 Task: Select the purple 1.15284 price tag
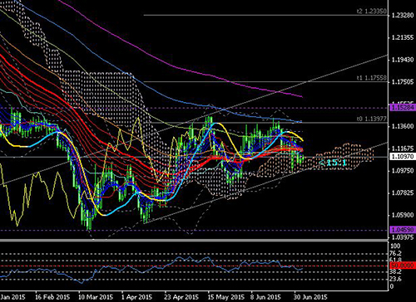[403, 107]
